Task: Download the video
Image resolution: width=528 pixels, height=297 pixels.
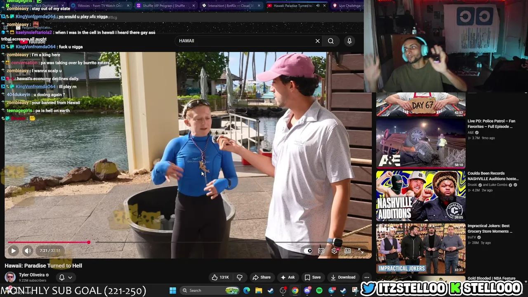Action: (343, 277)
